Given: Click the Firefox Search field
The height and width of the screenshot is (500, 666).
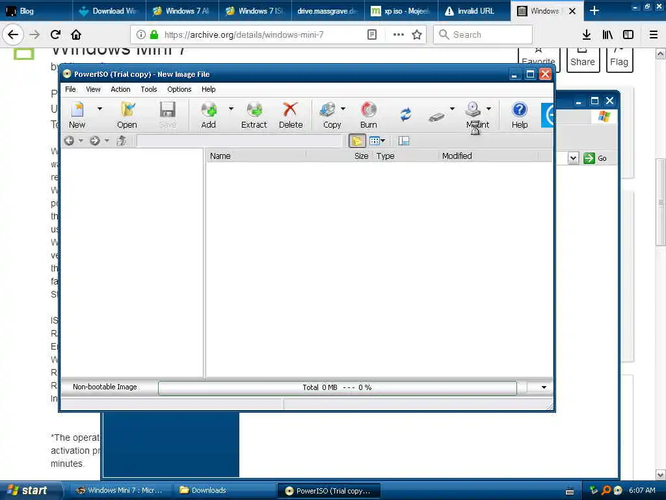Looking at the screenshot, I should [483, 35].
